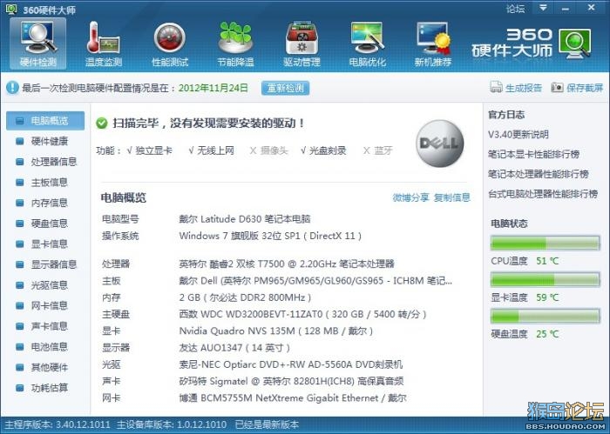The height and width of the screenshot is (434, 610).
Task: Open 笔记本显卡性能排行榜 ranking link
Action: 533,155
